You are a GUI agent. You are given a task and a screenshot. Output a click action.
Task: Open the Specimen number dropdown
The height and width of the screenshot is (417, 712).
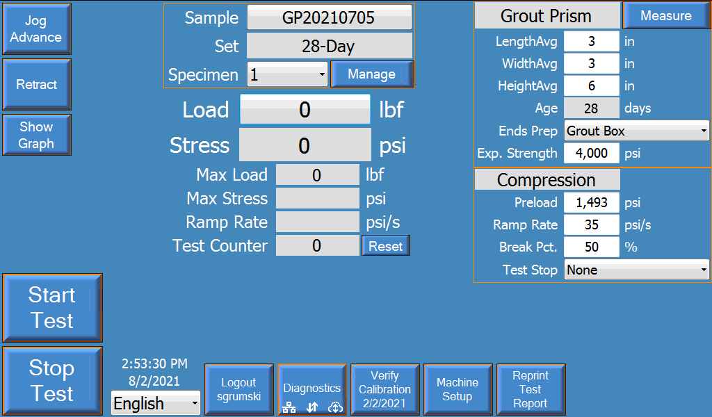[x=287, y=74]
